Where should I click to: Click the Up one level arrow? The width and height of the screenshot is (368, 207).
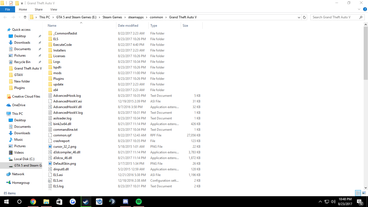pos(25,17)
